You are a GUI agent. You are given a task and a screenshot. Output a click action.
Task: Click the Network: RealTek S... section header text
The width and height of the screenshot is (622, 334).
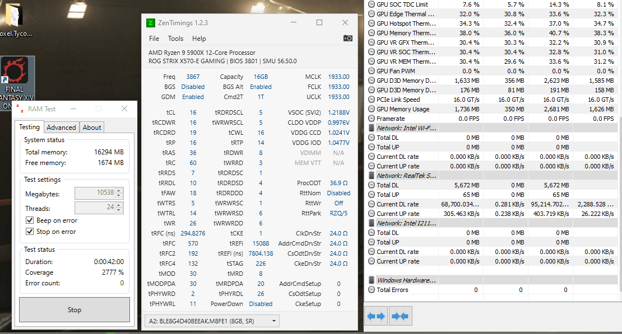click(x=406, y=176)
